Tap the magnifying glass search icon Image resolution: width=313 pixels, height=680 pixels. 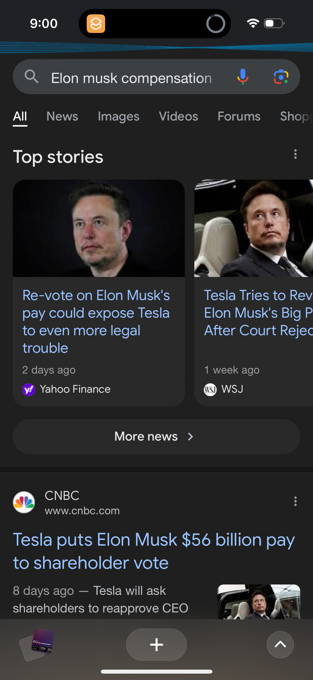(31, 77)
